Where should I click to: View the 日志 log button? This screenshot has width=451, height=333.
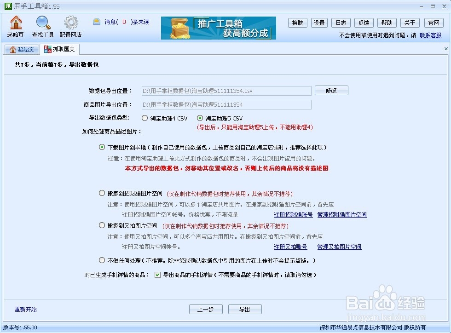click(341, 23)
